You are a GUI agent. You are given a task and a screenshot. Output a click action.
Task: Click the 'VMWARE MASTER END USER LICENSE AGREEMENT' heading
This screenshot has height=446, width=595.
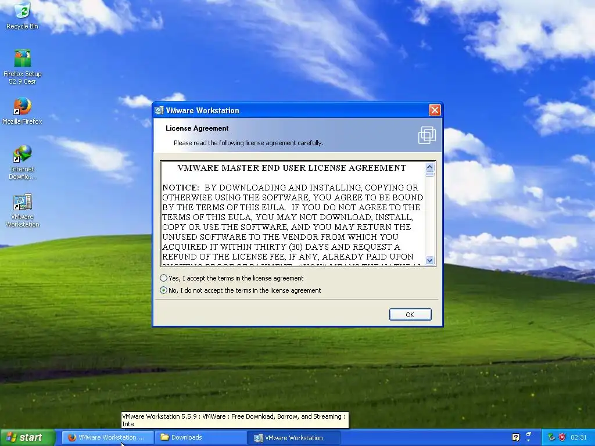point(292,168)
